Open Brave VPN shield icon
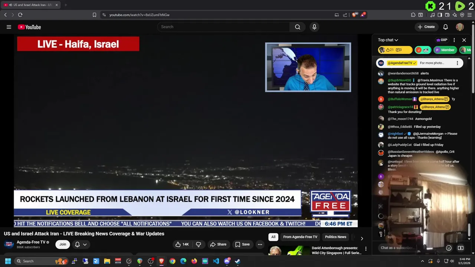 (462, 15)
